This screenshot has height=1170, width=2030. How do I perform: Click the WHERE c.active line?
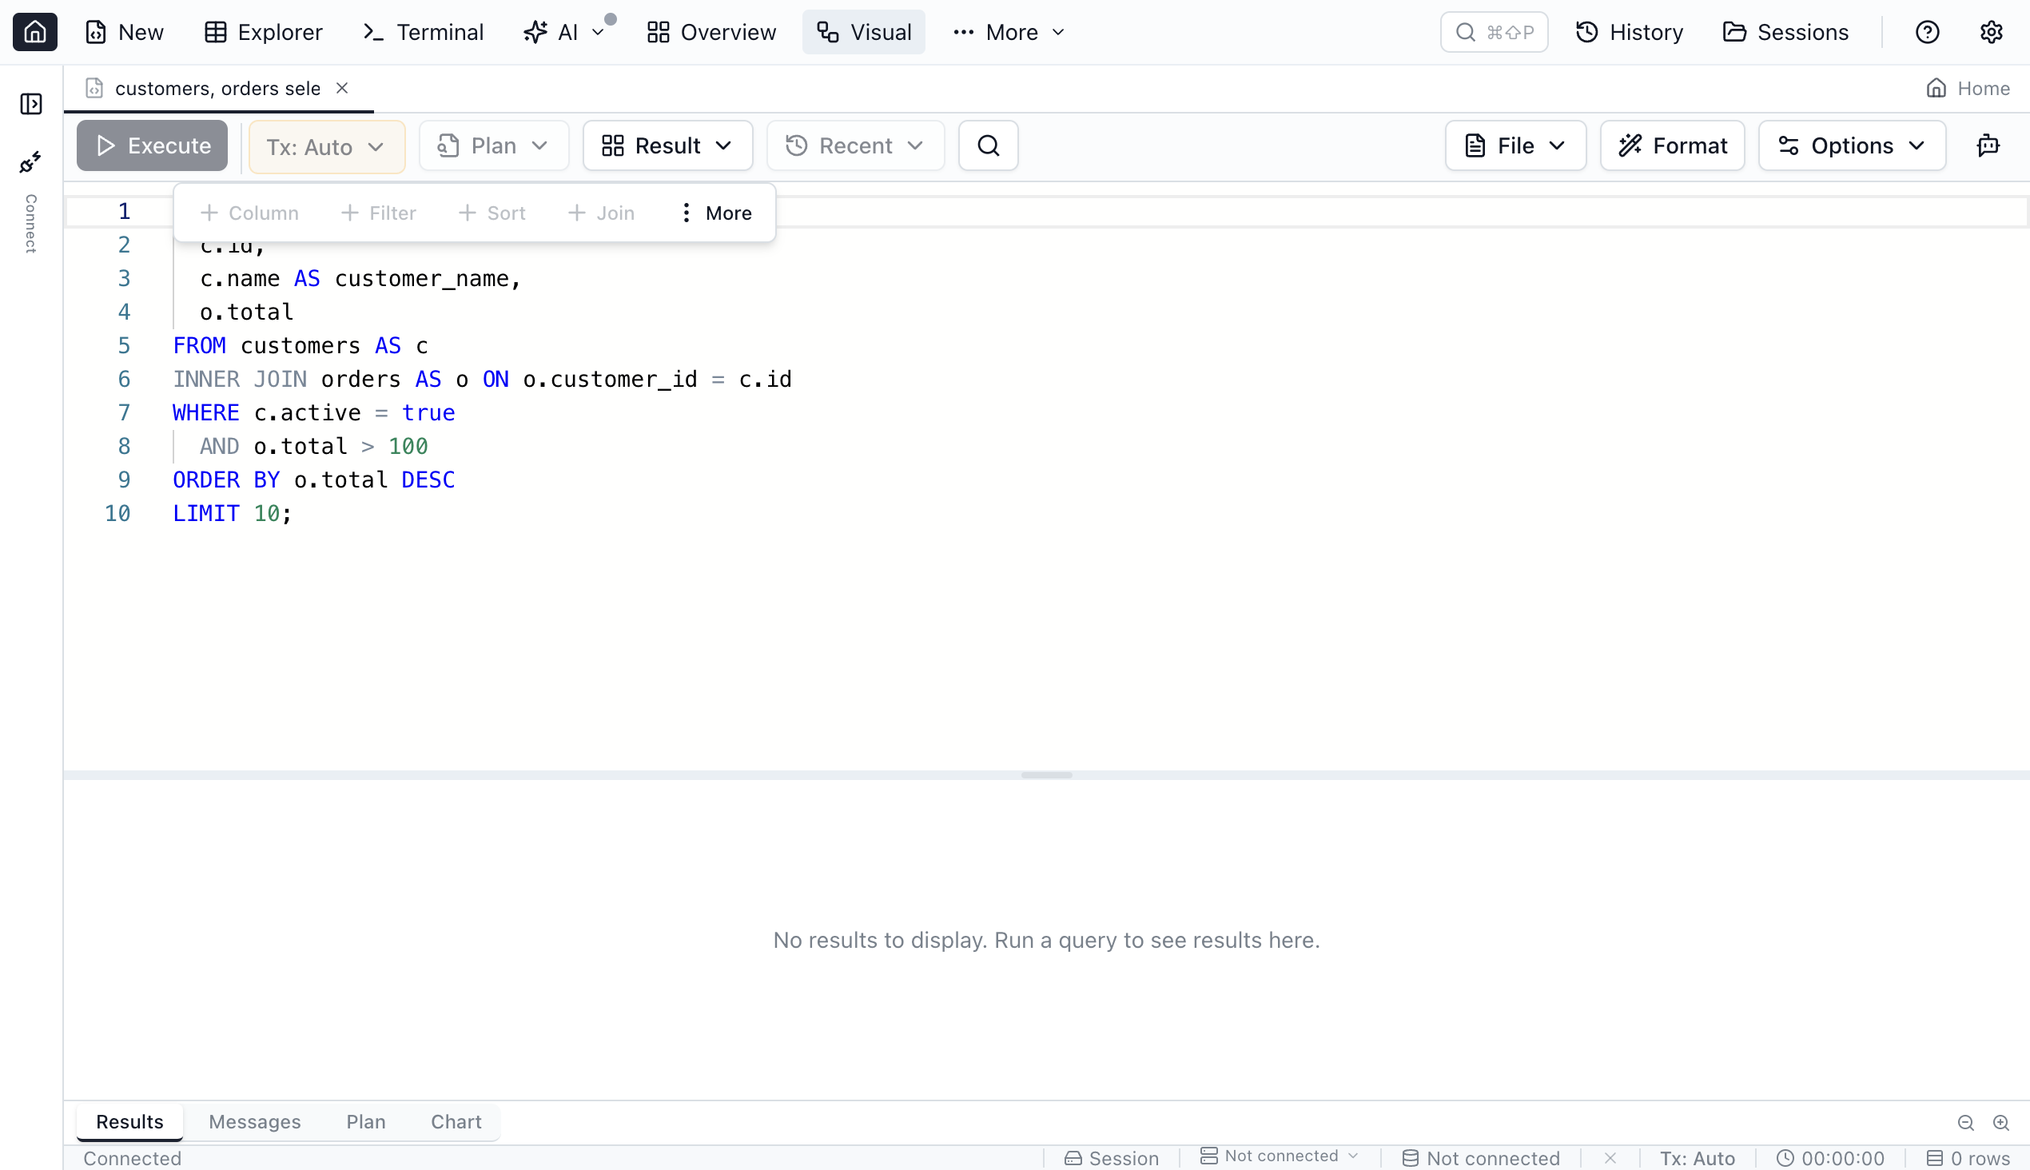point(313,413)
